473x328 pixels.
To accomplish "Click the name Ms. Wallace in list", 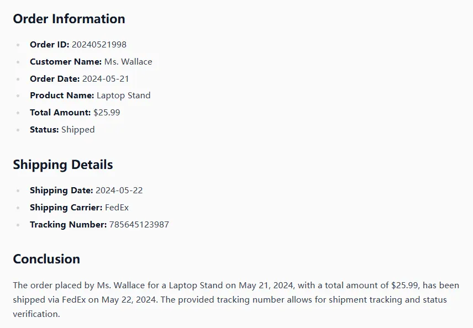I will 128,62.
